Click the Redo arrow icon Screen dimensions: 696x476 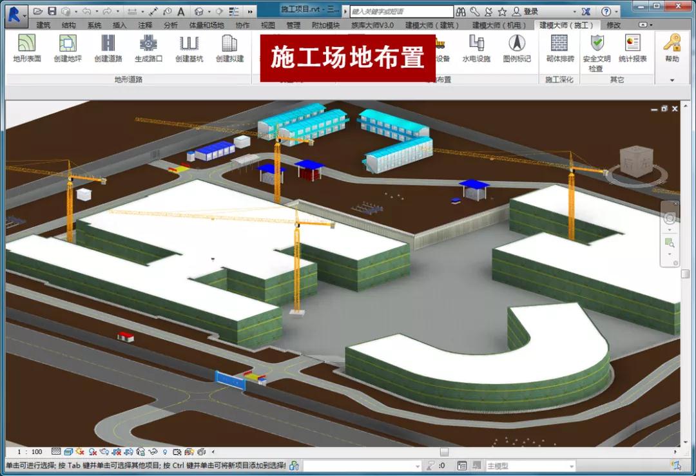108,12
